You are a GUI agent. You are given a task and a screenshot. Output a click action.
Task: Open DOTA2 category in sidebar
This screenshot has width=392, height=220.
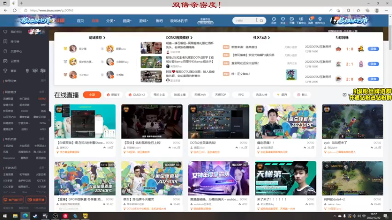click(42, 99)
